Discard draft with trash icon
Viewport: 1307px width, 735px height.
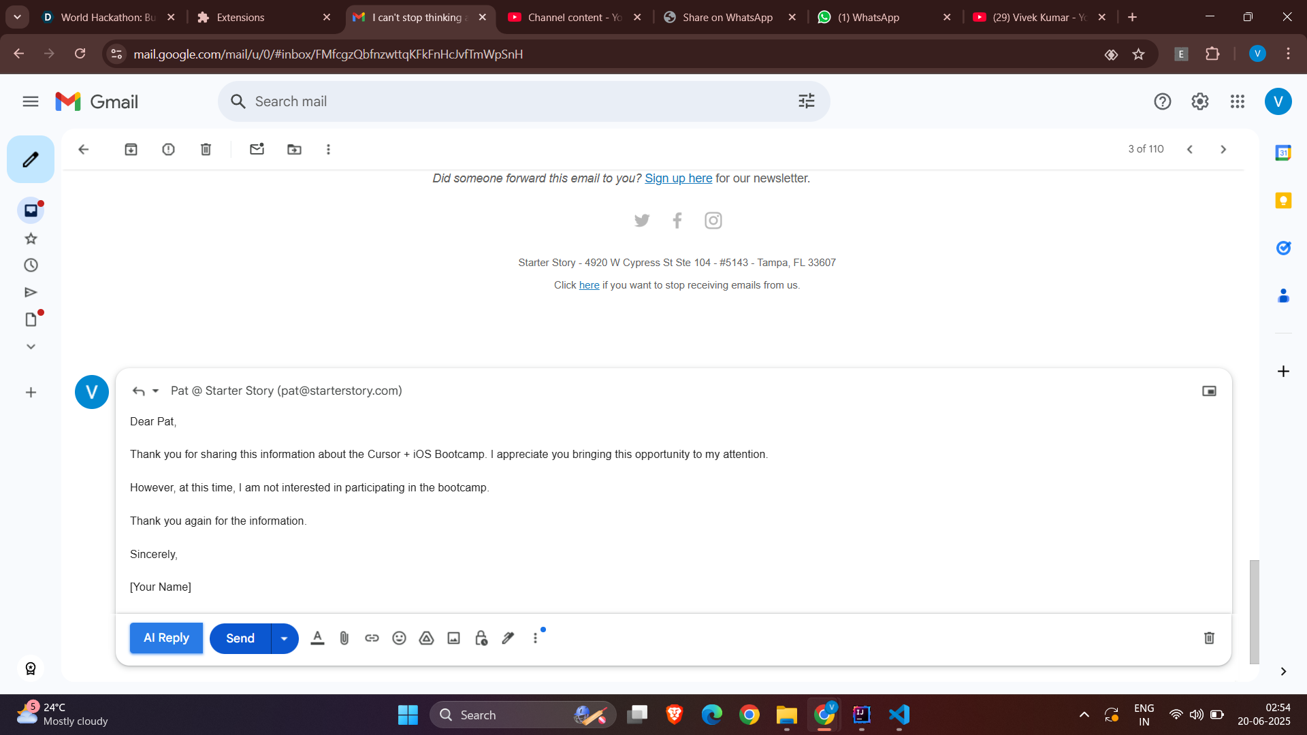tap(1209, 638)
